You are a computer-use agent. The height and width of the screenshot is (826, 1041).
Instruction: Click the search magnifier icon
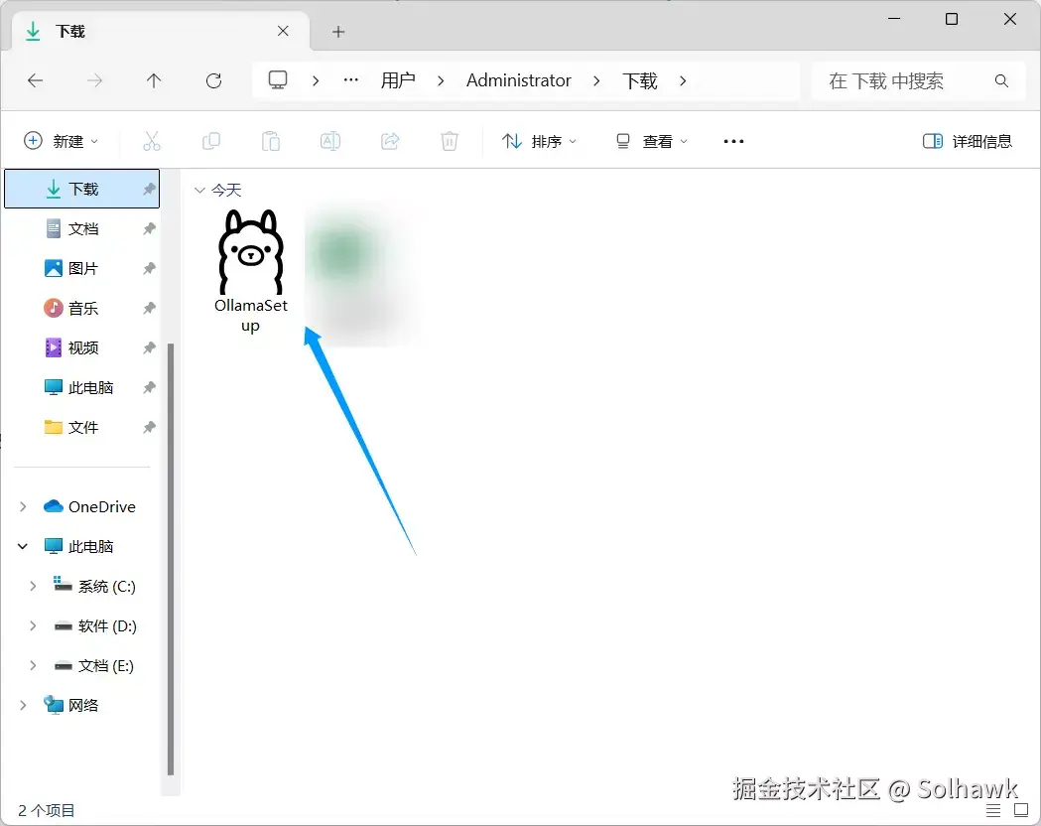coord(1001,81)
